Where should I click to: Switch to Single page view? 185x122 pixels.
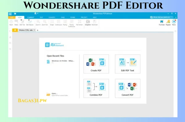coord(52,23)
